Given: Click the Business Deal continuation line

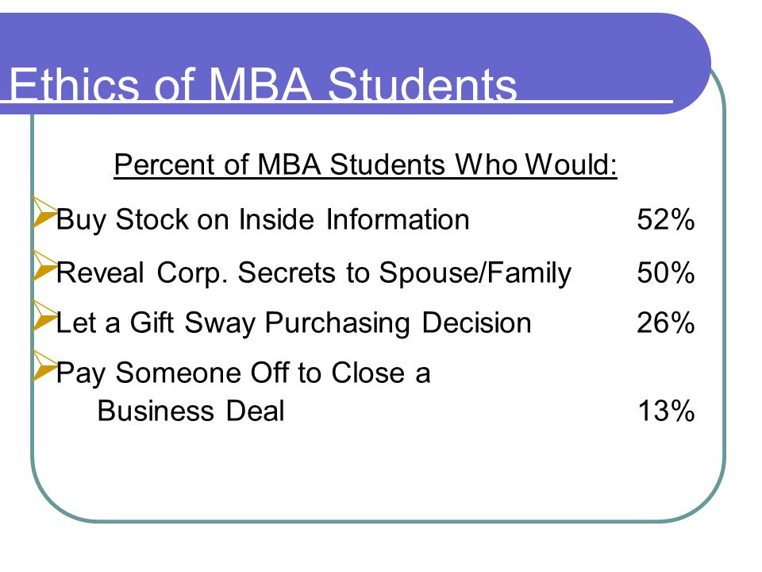Looking at the screenshot, I should (x=191, y=411).
